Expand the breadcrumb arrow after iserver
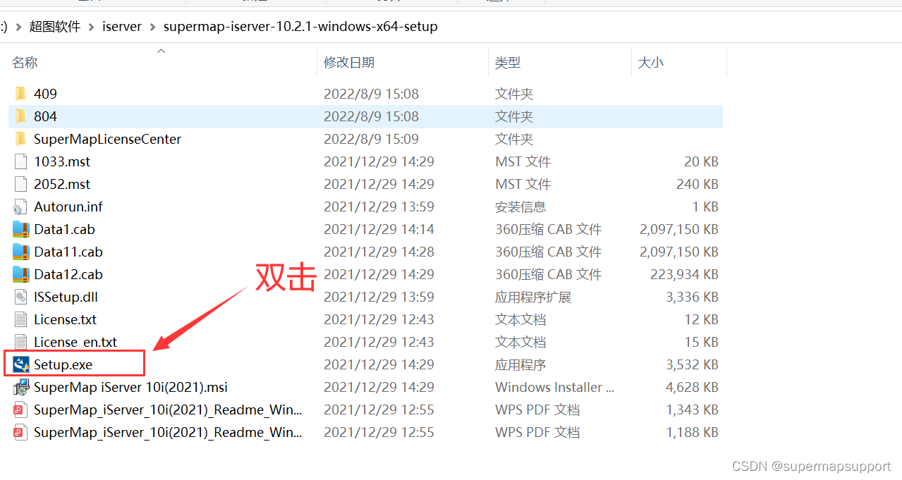The image size is (902, 480). click(x=152, y=26)
